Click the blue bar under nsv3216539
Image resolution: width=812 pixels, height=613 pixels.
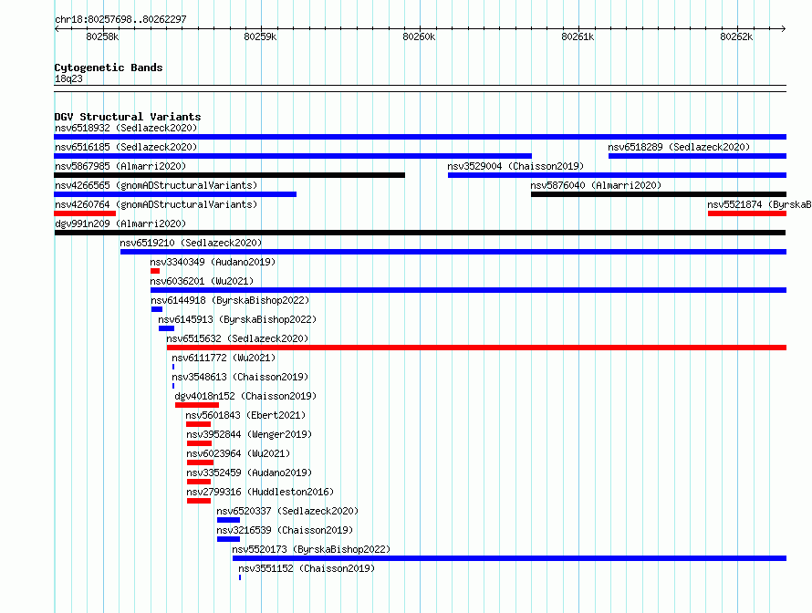[228, 539]
